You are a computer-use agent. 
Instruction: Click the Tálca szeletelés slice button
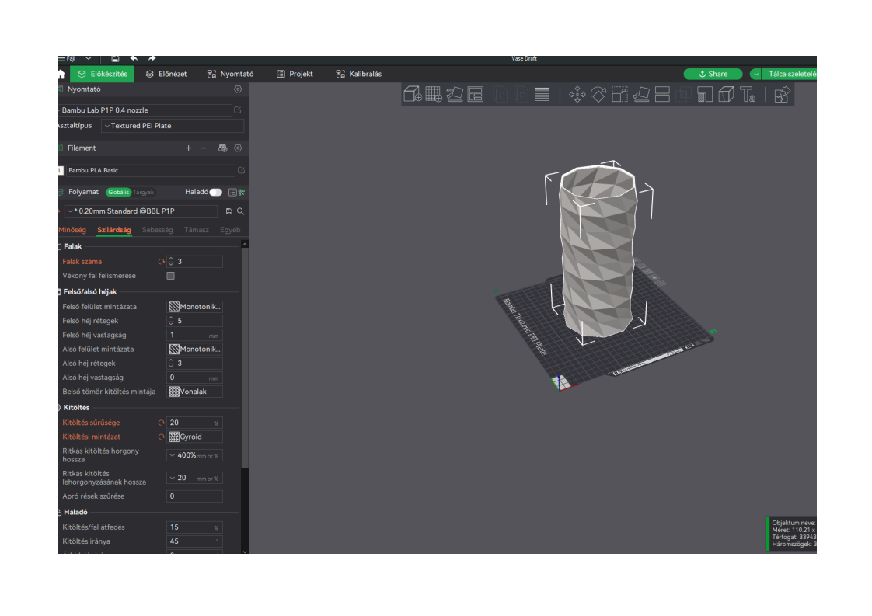pyautogui.click(x=790, y=74)
